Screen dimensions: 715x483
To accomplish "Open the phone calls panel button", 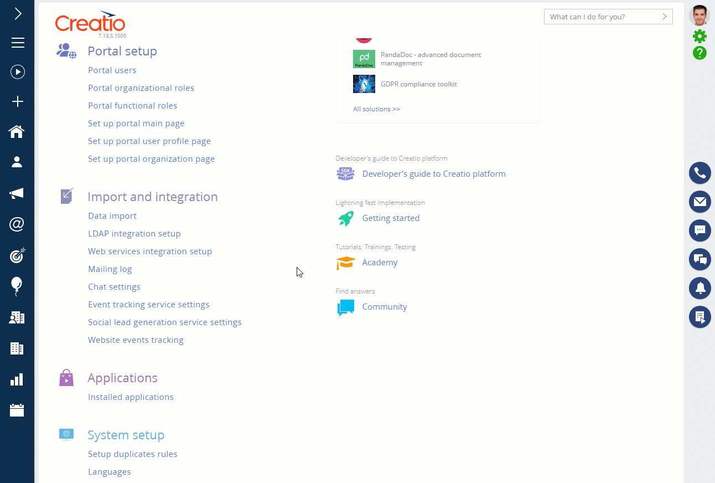I will [x=700, y=173].
